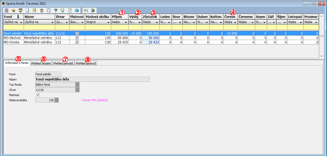Open help with the blue question mark

pos(77,11)
